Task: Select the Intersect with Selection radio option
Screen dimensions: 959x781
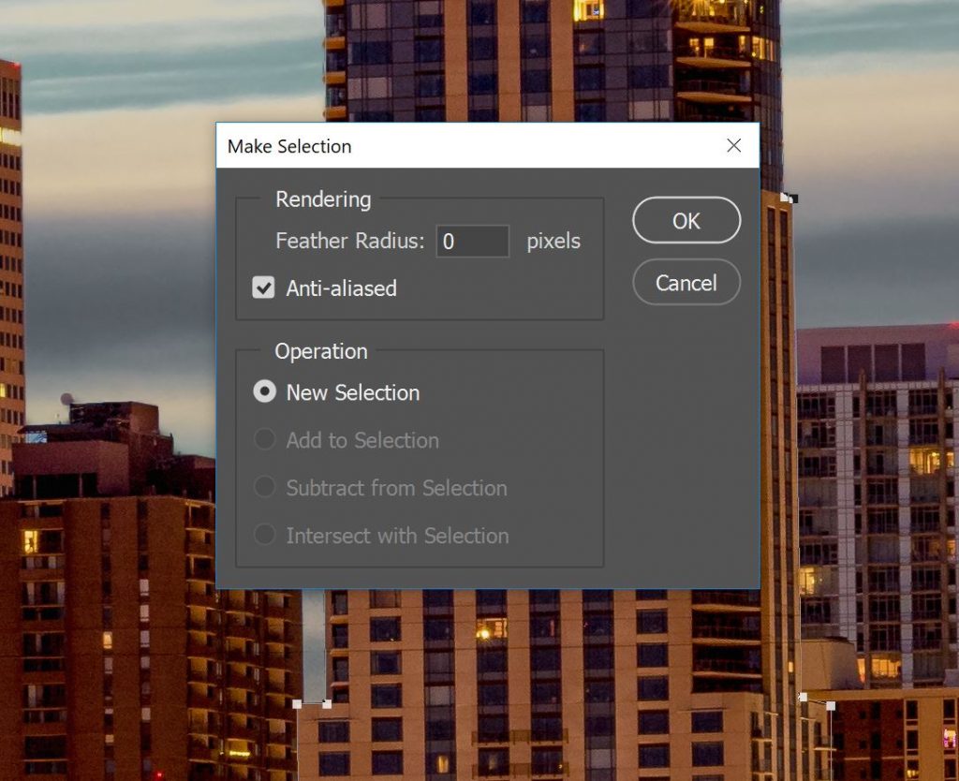Action: click(265, 535)
